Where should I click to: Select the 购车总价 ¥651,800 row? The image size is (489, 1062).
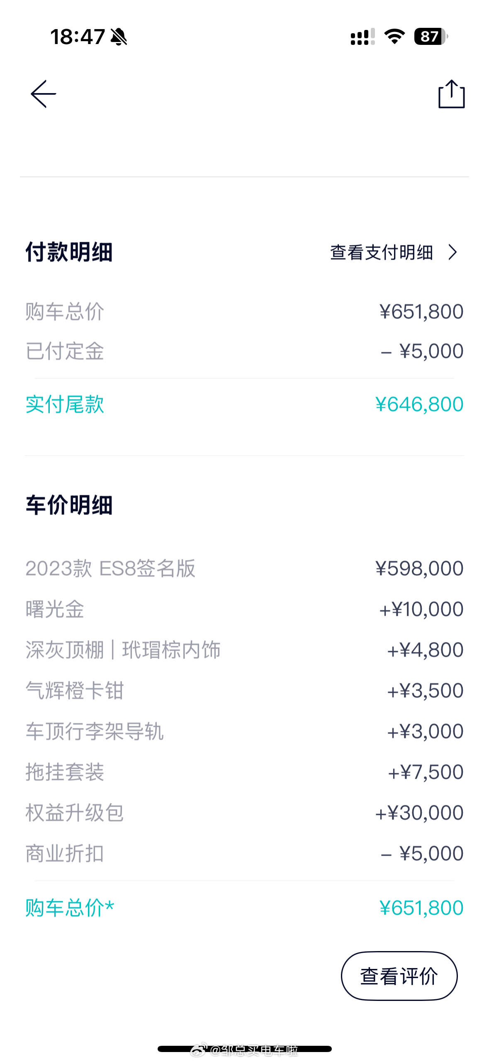(x=244, y=312)
